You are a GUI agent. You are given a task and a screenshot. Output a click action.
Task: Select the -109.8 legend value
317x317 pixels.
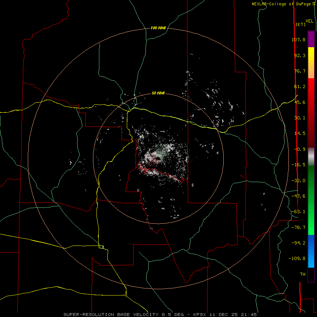(x=297, y=259)
